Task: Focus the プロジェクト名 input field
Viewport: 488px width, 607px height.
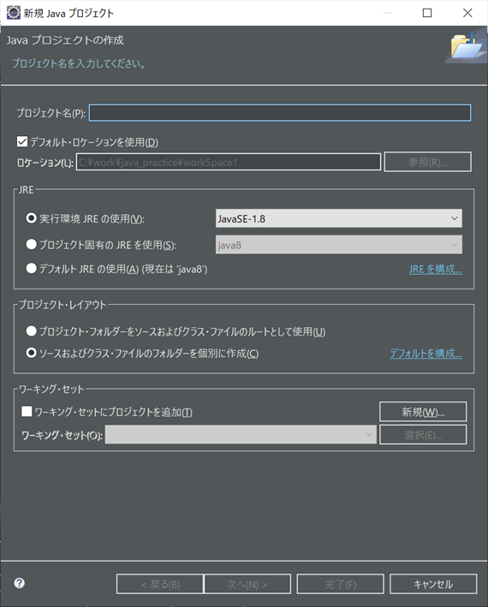Action: click(280, 113)
